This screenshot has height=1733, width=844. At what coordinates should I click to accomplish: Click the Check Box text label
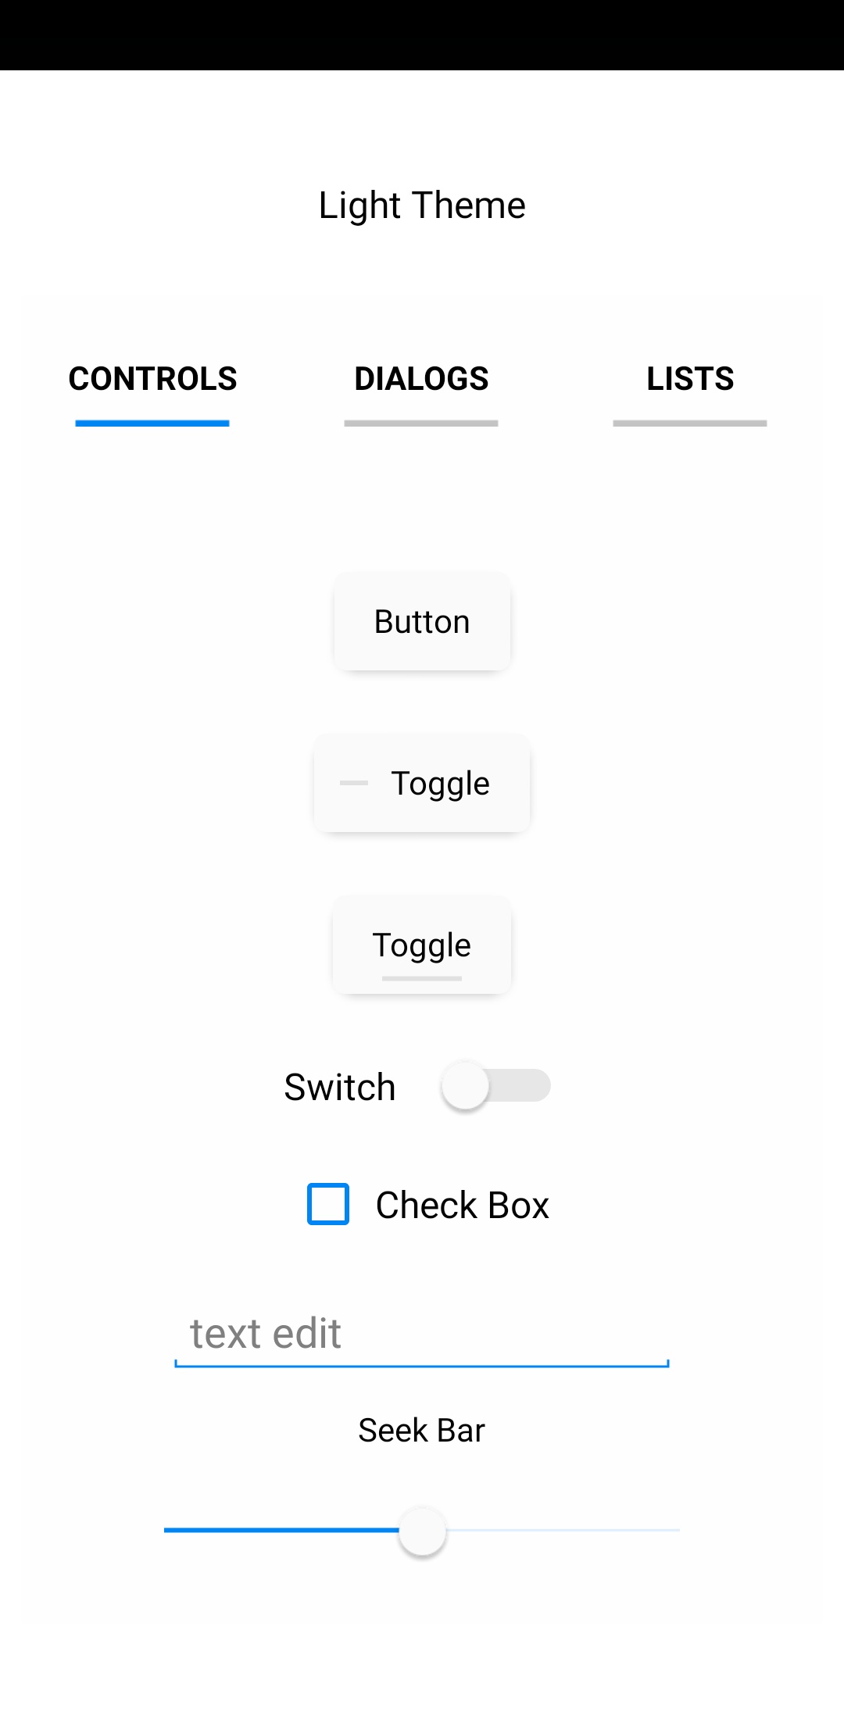coord(462,1205)
